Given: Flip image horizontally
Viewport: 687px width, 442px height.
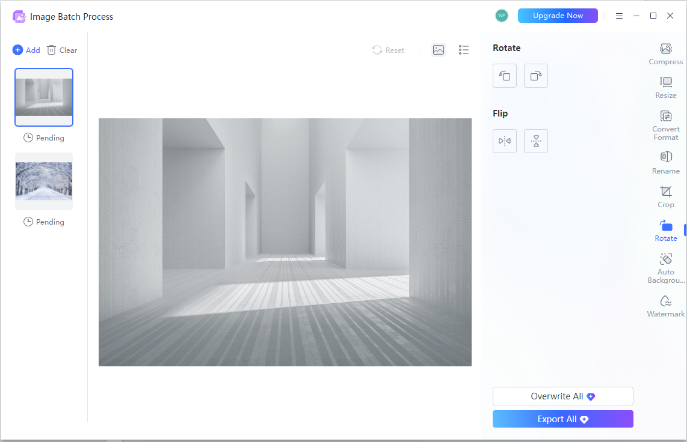Looking at the screenshot, I should [x=505, y=141].
